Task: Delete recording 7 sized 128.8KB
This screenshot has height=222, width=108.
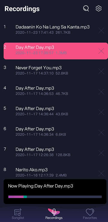Action: click(101, 153)
